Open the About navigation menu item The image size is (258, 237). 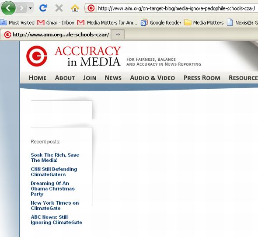pyautogui.click(x=65, y=78)
